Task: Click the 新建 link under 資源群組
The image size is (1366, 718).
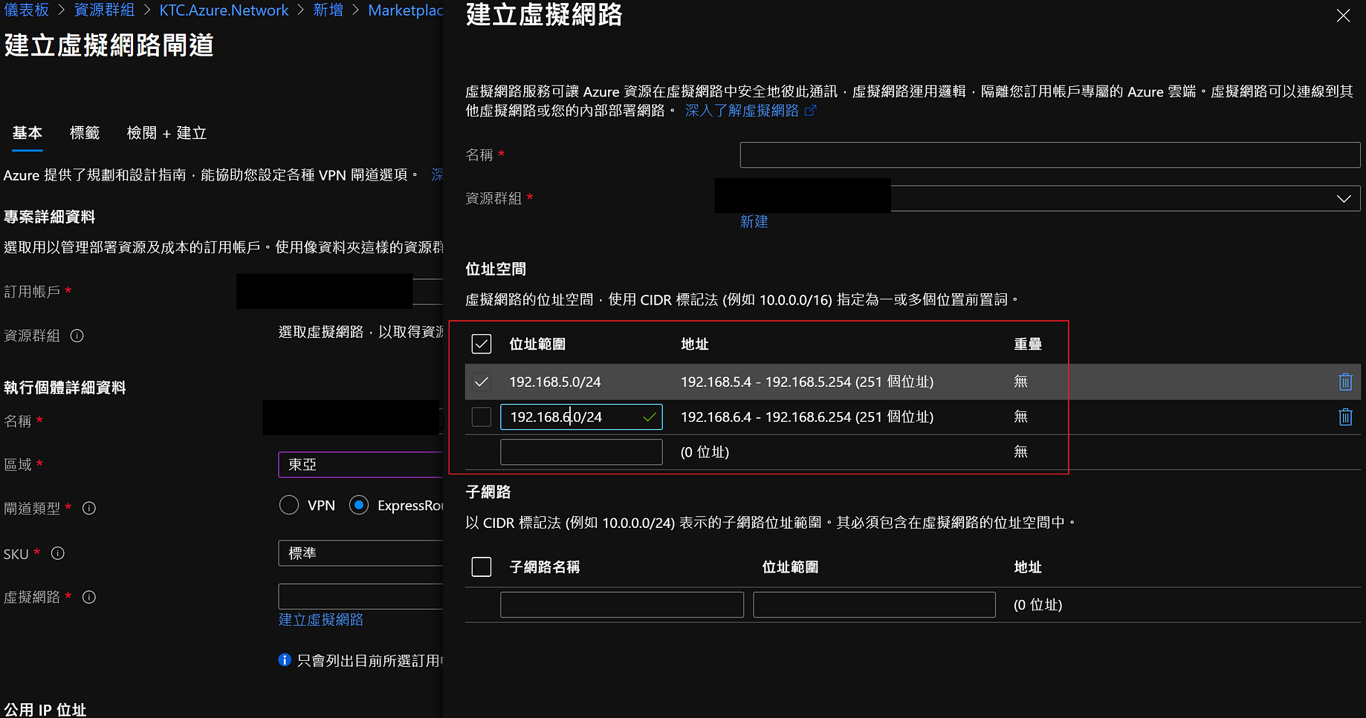Action: tap(754, 221)
